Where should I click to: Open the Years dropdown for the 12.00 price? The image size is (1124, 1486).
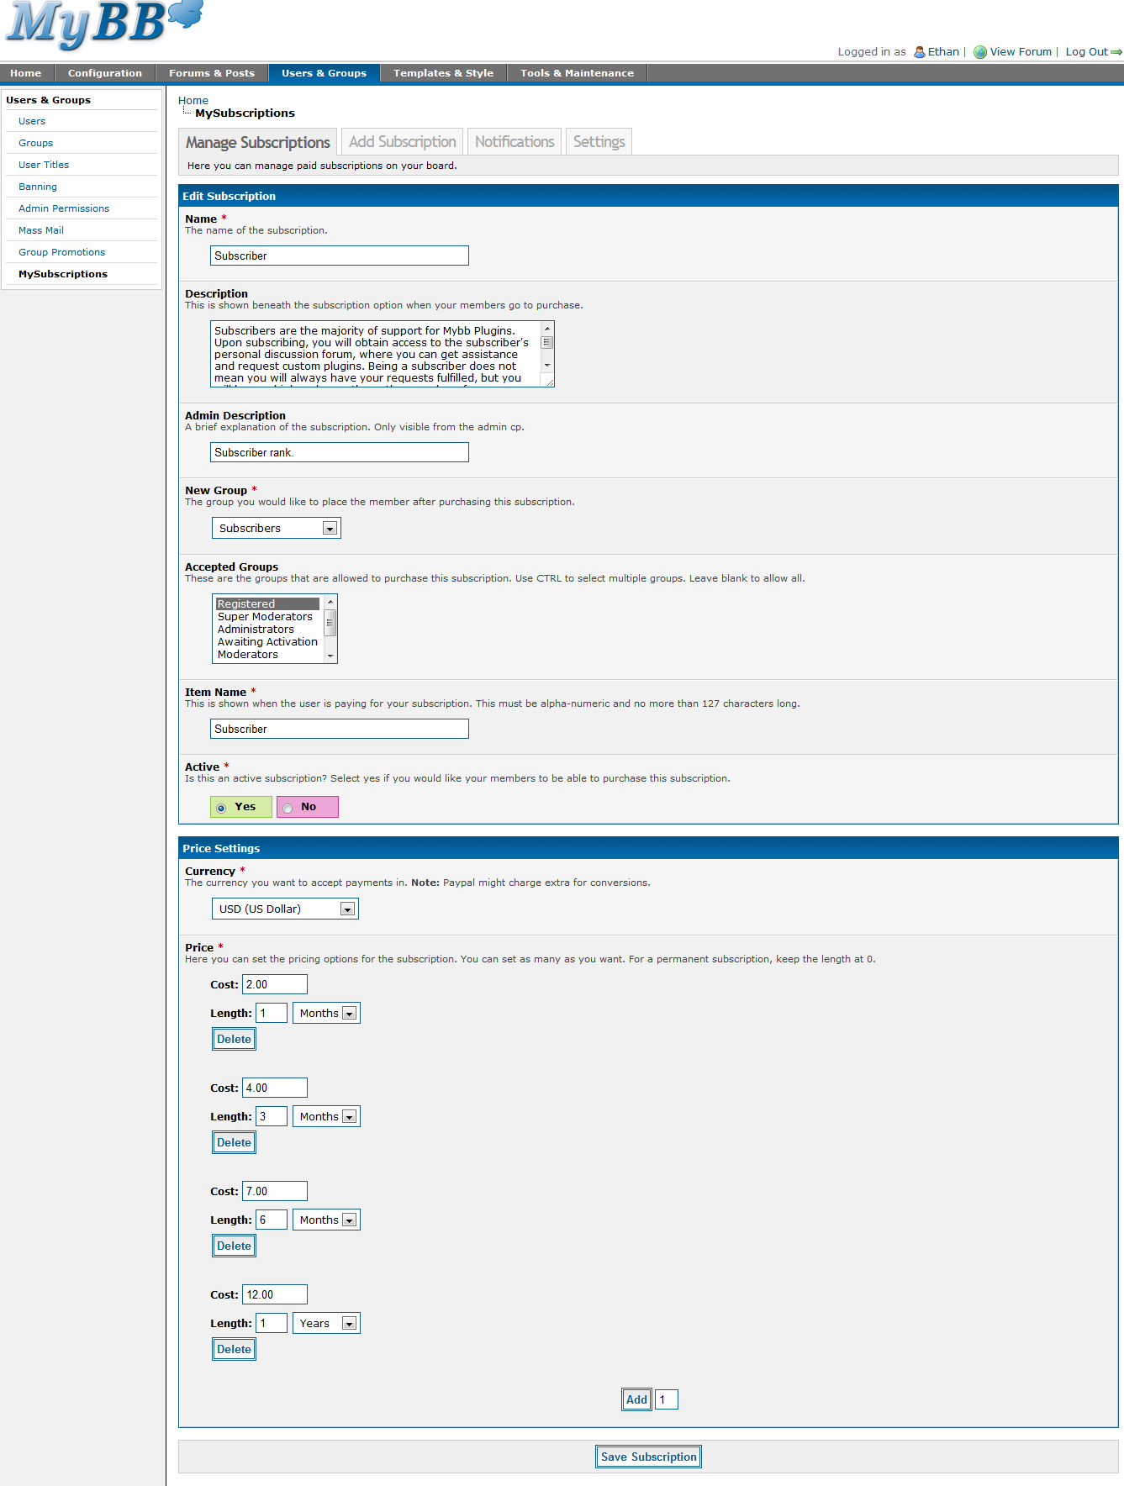click(x=326, y=1324)
